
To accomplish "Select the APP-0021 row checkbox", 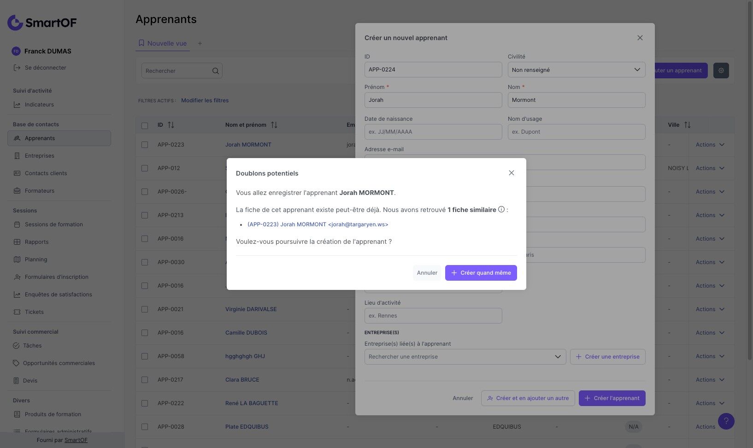I will [145, 309].
